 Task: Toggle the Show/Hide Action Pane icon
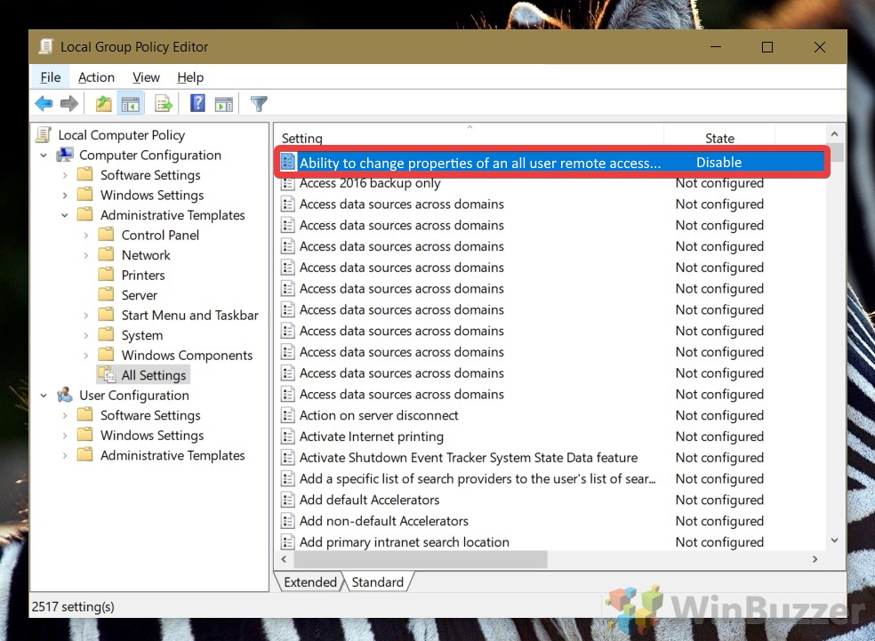click(224, 104)
